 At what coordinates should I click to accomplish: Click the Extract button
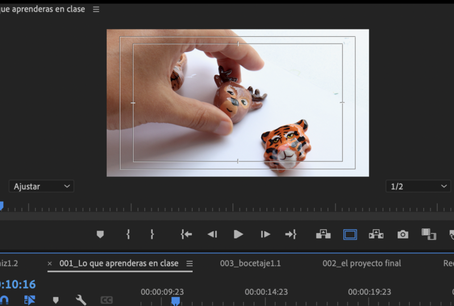tap(376, 234)
